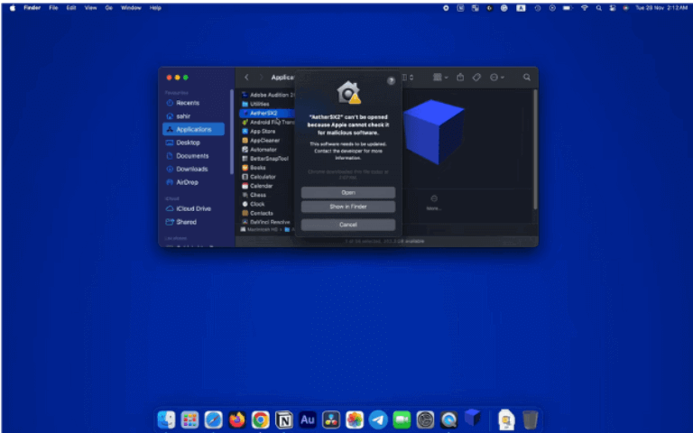Open the Window menu
This screenshot has height=433, width=693.
pyautogui.click(x=131, y=8)
